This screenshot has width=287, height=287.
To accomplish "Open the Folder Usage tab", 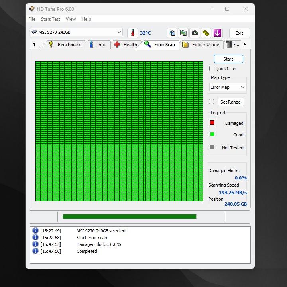I will tap(201, 45).
